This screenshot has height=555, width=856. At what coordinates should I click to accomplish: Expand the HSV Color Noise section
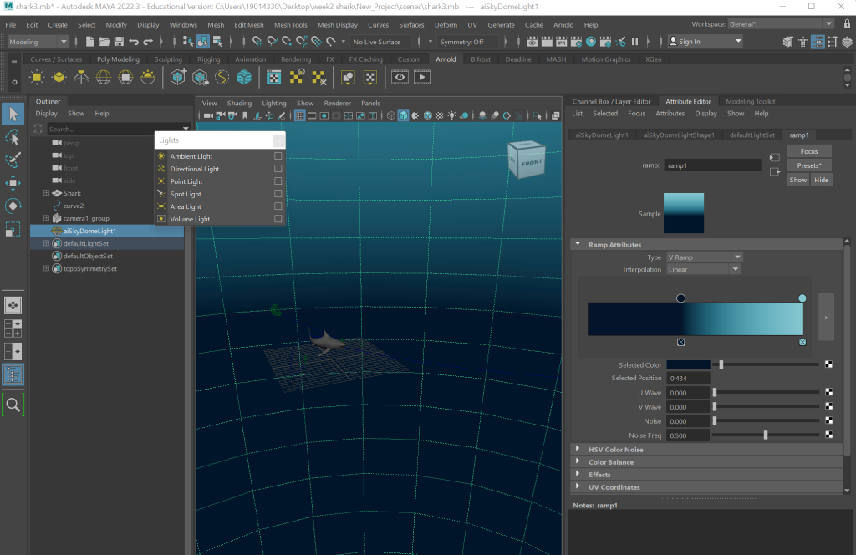578,450
